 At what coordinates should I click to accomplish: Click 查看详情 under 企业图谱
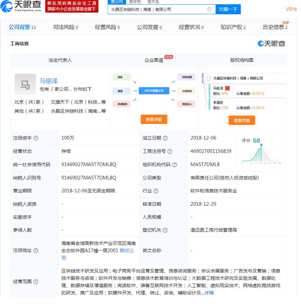coord(154,119)
